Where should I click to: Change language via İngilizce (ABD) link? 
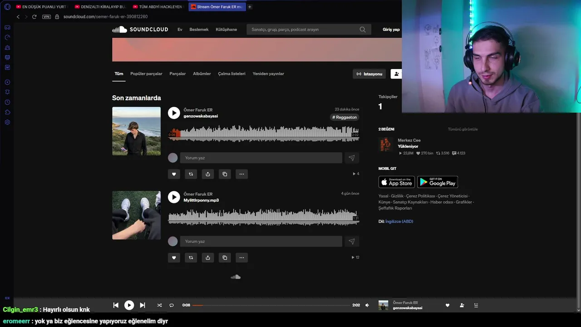399,222
